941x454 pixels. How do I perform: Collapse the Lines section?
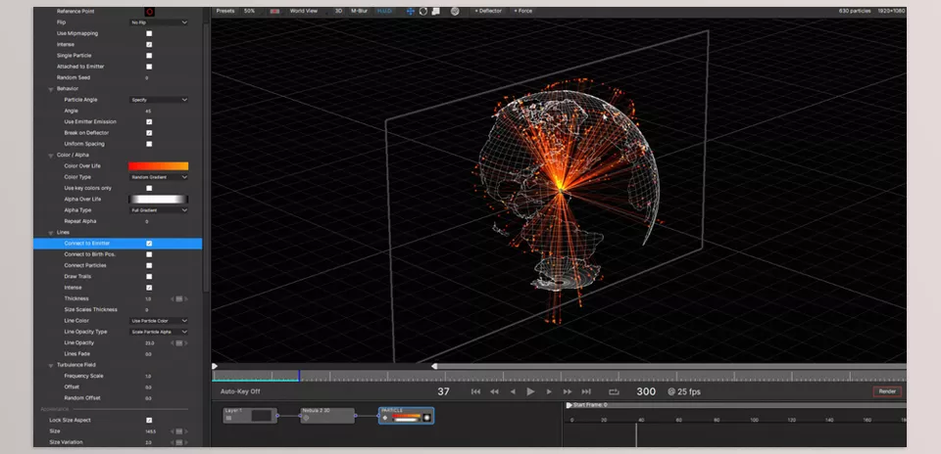pos(51,233)
